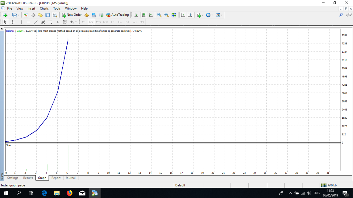
Task: Open the Help menu
Action: coord(84,9)
